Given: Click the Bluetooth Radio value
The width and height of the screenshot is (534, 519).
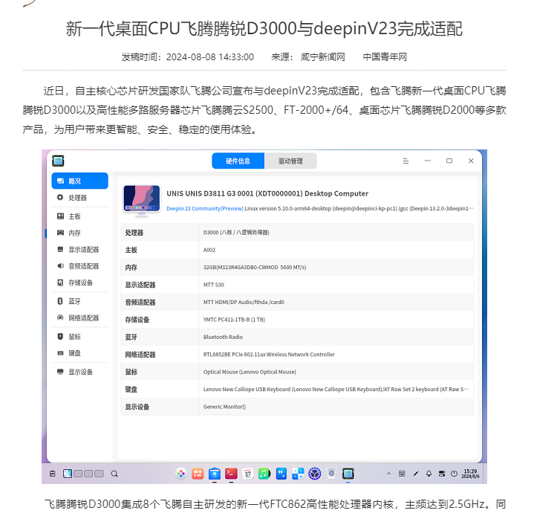Looking at the screenshot, I should [223, 337].
